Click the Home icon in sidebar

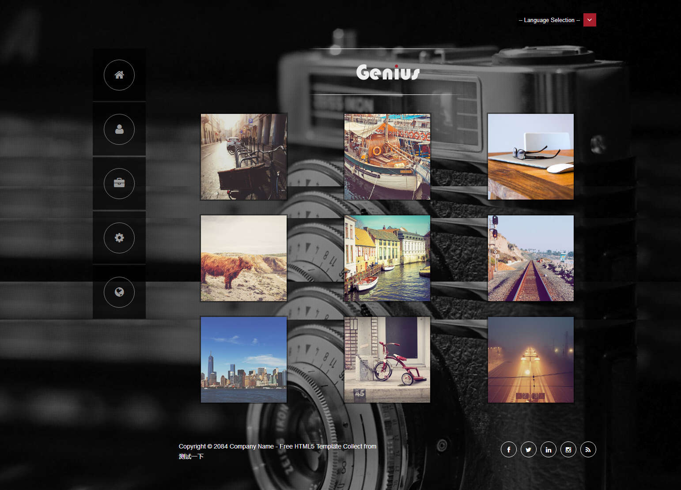point(119,75)
